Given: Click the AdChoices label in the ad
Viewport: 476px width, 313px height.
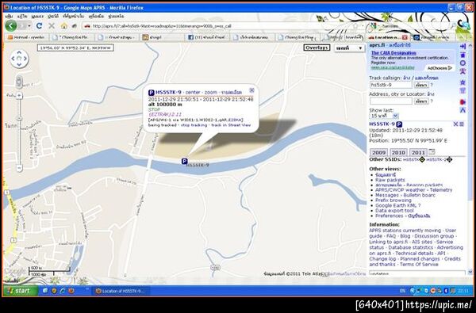Looking at the screenshot, I should 440,68.
